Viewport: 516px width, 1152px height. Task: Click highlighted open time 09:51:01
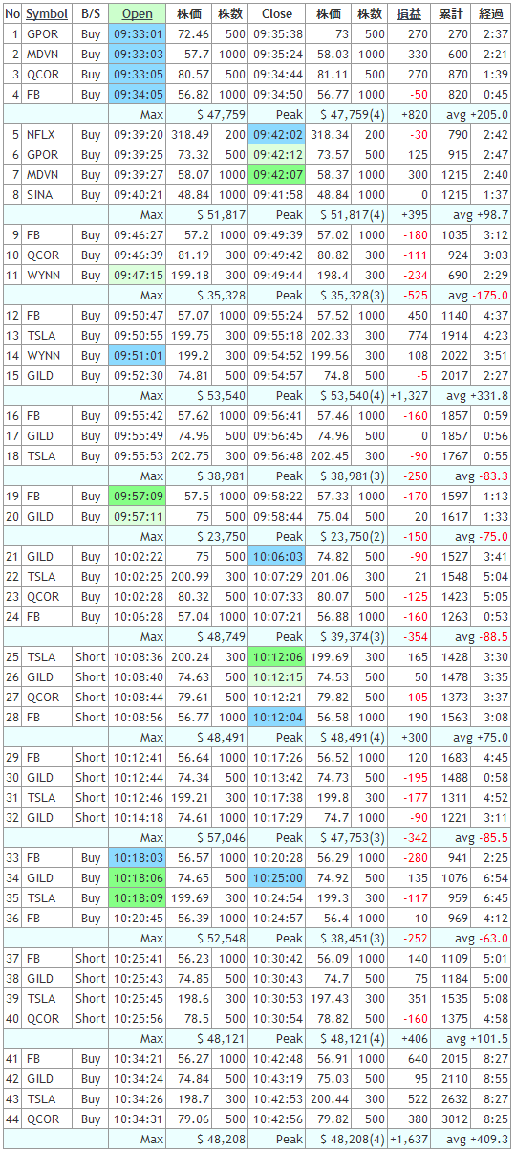138,356
